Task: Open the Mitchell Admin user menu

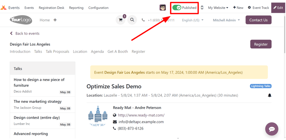Action: click(226, 20)
